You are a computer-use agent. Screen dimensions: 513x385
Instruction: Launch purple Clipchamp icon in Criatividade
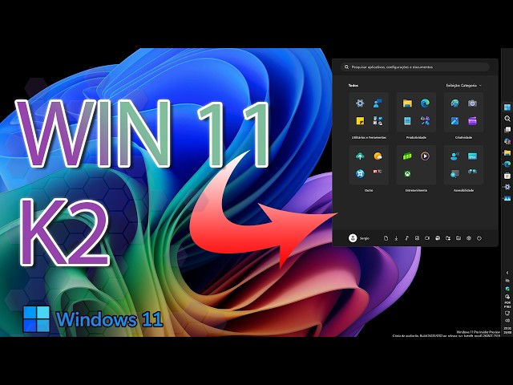472,121
